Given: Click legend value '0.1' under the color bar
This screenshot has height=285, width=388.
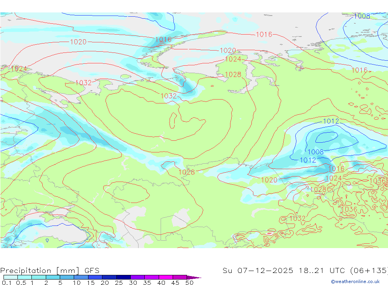Looking at the screenshot, I should (7, 283).
